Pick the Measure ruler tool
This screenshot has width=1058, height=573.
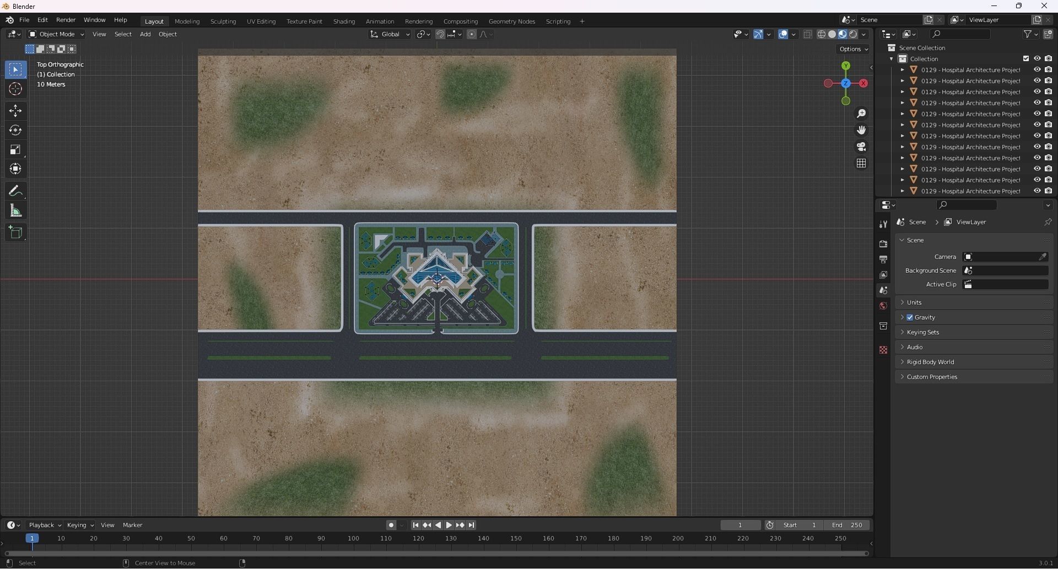point(15,210)
